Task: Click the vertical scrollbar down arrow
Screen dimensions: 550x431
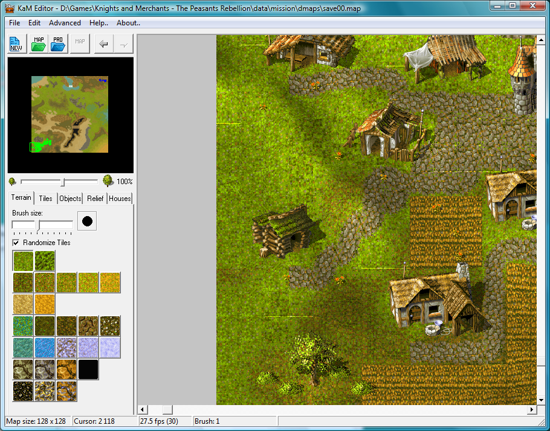Action: (541, 400)
